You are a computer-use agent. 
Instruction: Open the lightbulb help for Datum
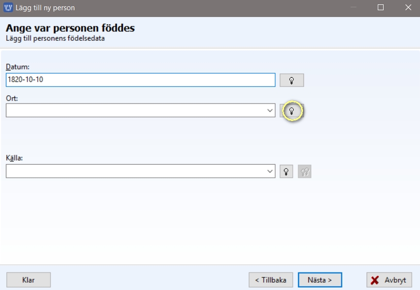click(x=292, y=80)
